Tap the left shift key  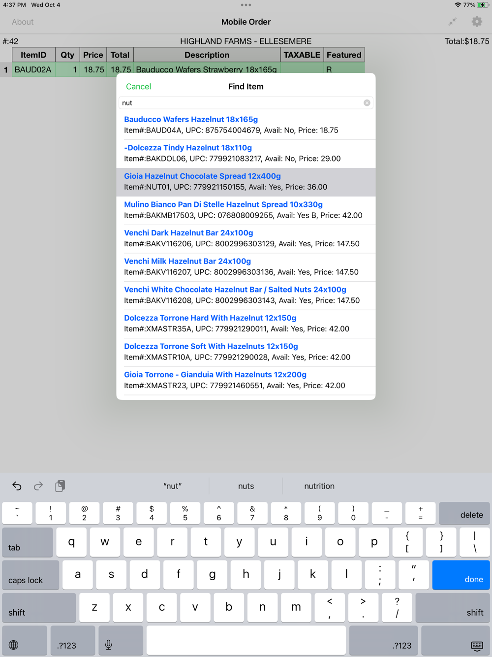point(39,608)
